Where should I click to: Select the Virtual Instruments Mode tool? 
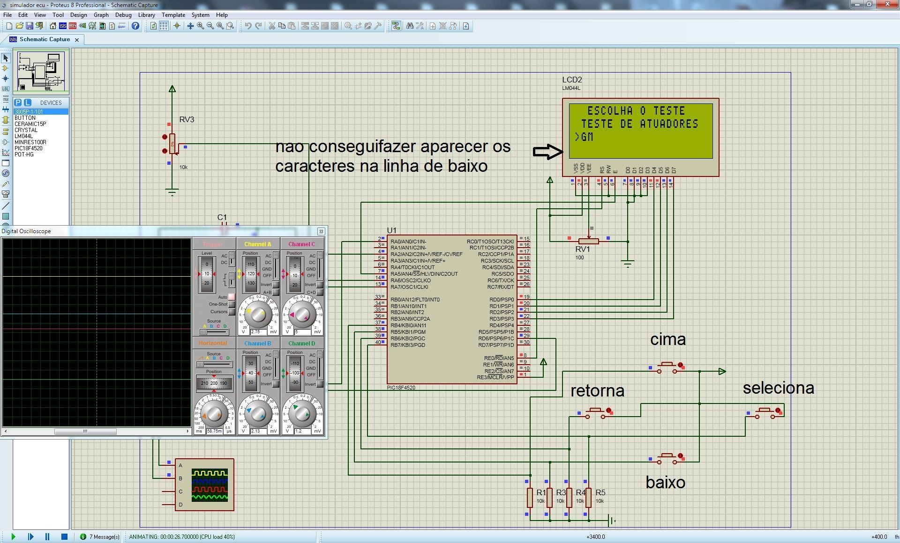click(6, 194)
